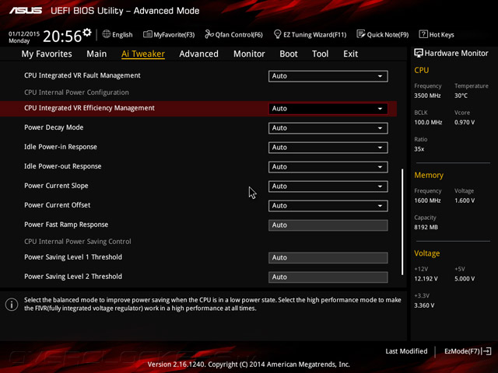Click the 1600 MHz memory frequency value

(x=427, y=200)
